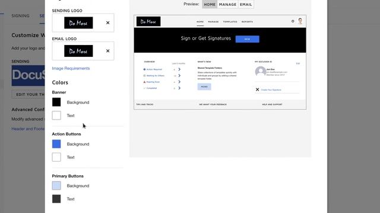Click the Expiring Soon warning link
The image size is (380, 213).
click(153, 82)
